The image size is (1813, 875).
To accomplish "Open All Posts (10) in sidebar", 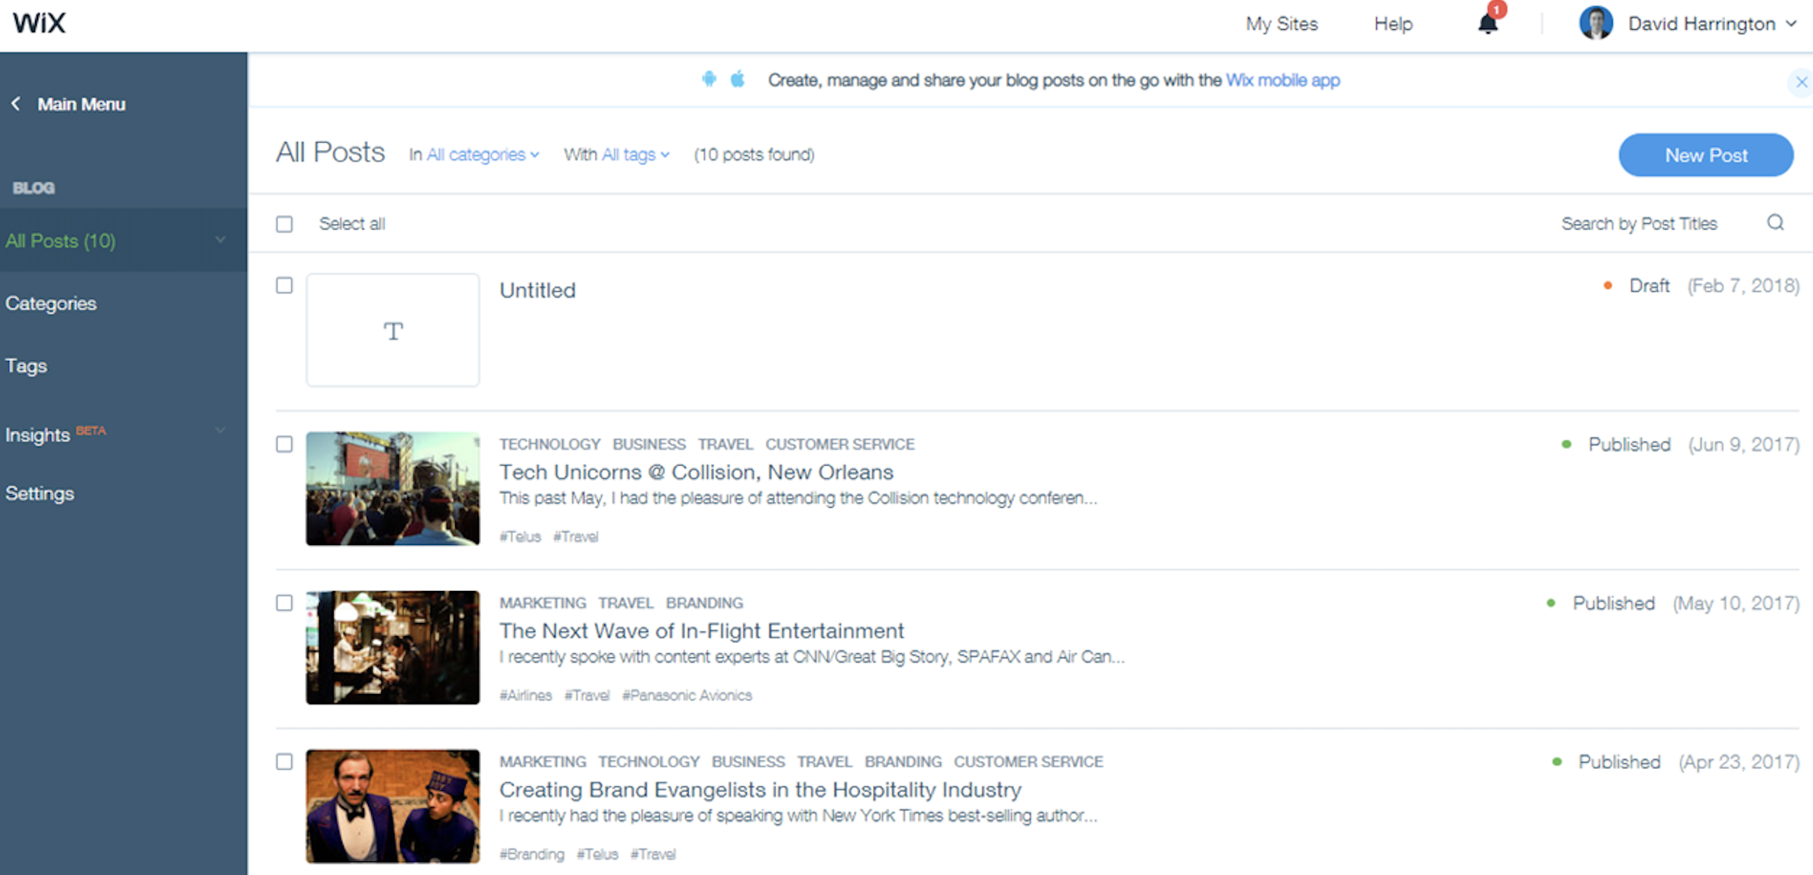I will [123, 241].
